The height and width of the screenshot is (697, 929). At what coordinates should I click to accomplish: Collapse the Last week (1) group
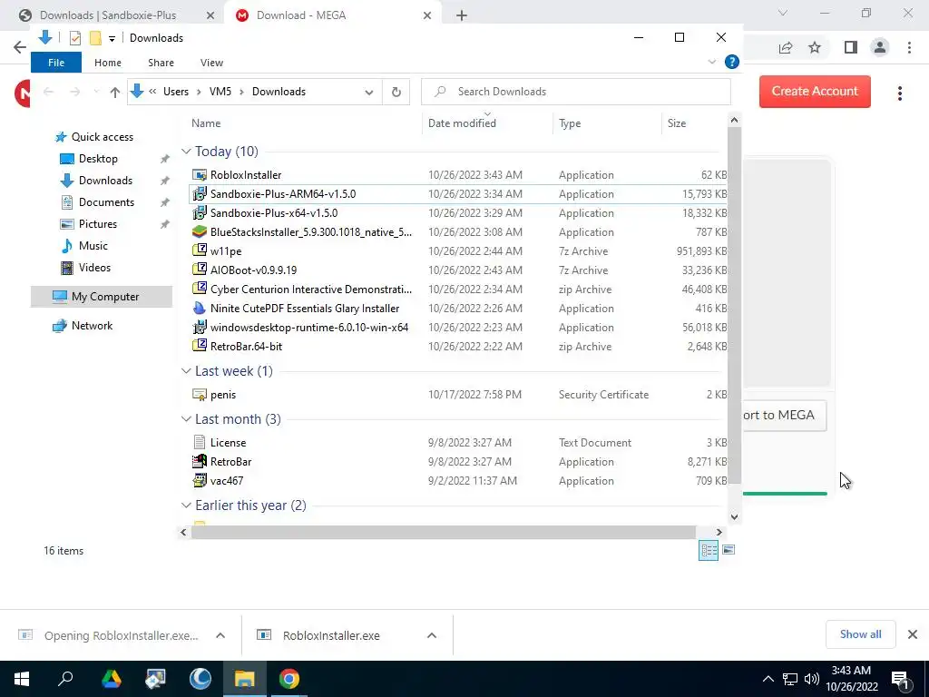186,371
